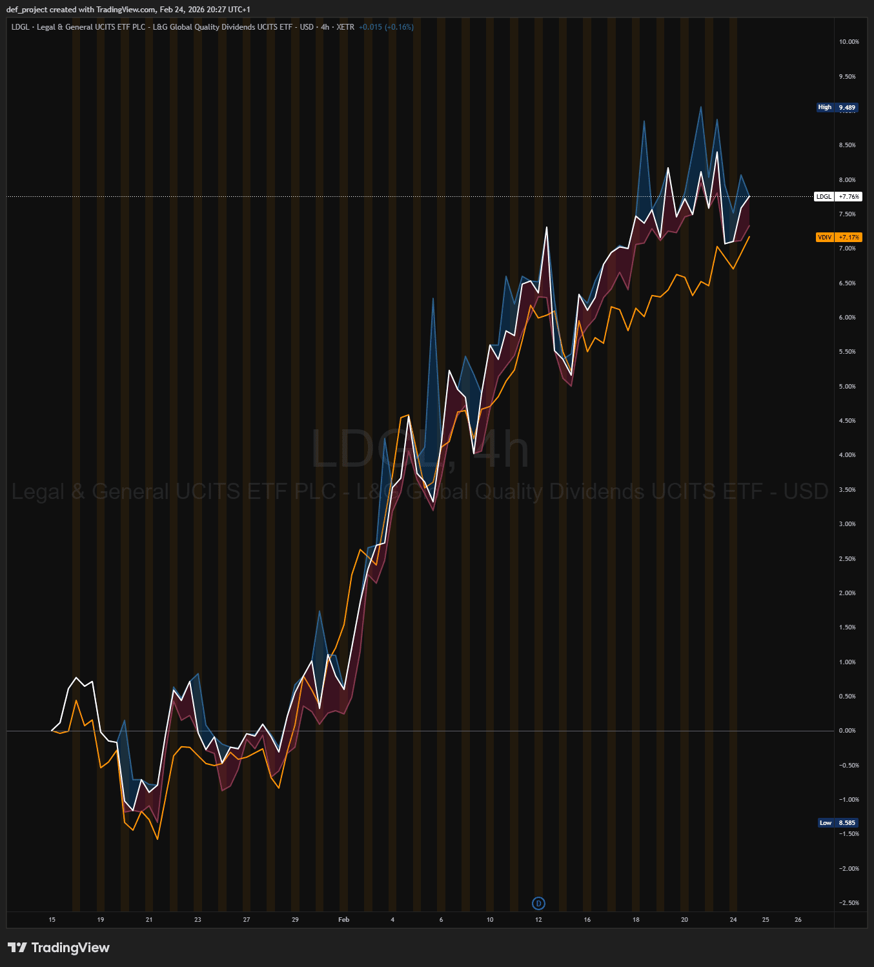Click the 5.00% axis label
874x967 pixels.
click(x=848, y=387)
